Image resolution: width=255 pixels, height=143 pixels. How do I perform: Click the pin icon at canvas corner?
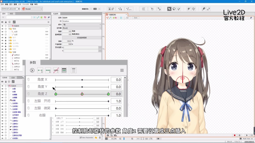[251, 18]
